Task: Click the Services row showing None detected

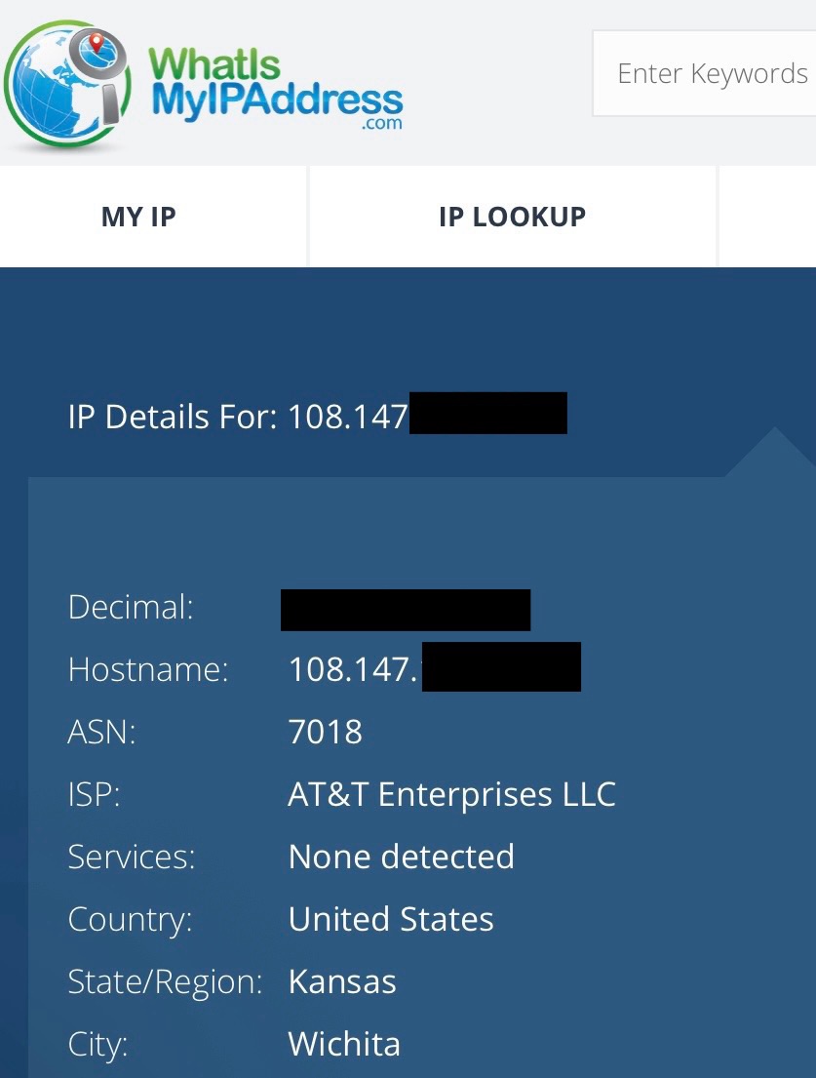Action: pos(401,857)
